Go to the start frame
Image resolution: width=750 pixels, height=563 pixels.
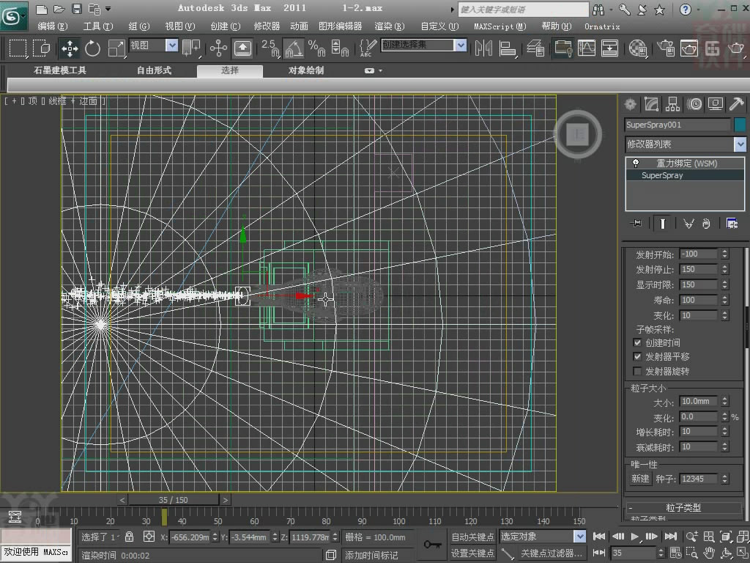point(599,537)
